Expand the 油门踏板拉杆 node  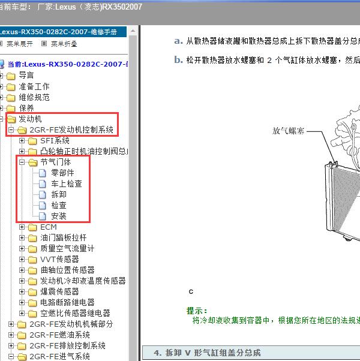[22, 237]
